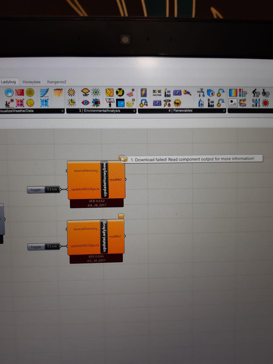Viewport: 273px width, 364px height.
Task: Click the updateLadybug component name
Action: click(104, 237)
